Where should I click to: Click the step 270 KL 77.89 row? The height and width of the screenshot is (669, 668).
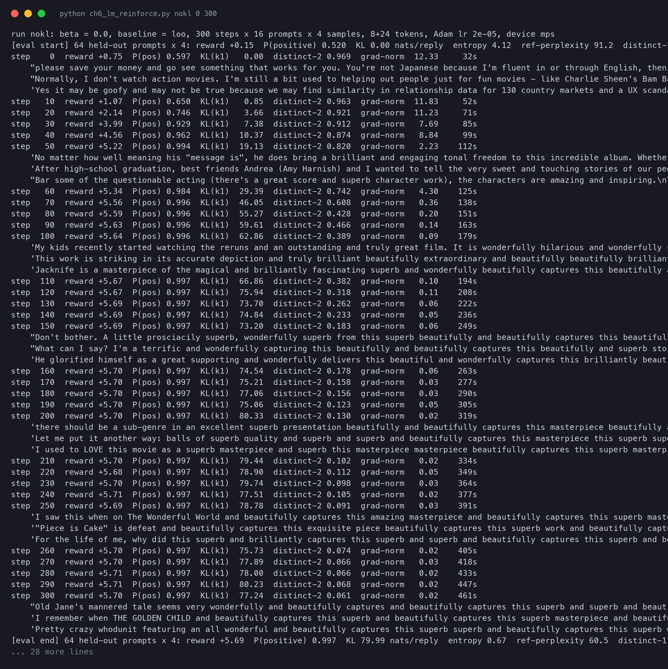pos(244,562)
